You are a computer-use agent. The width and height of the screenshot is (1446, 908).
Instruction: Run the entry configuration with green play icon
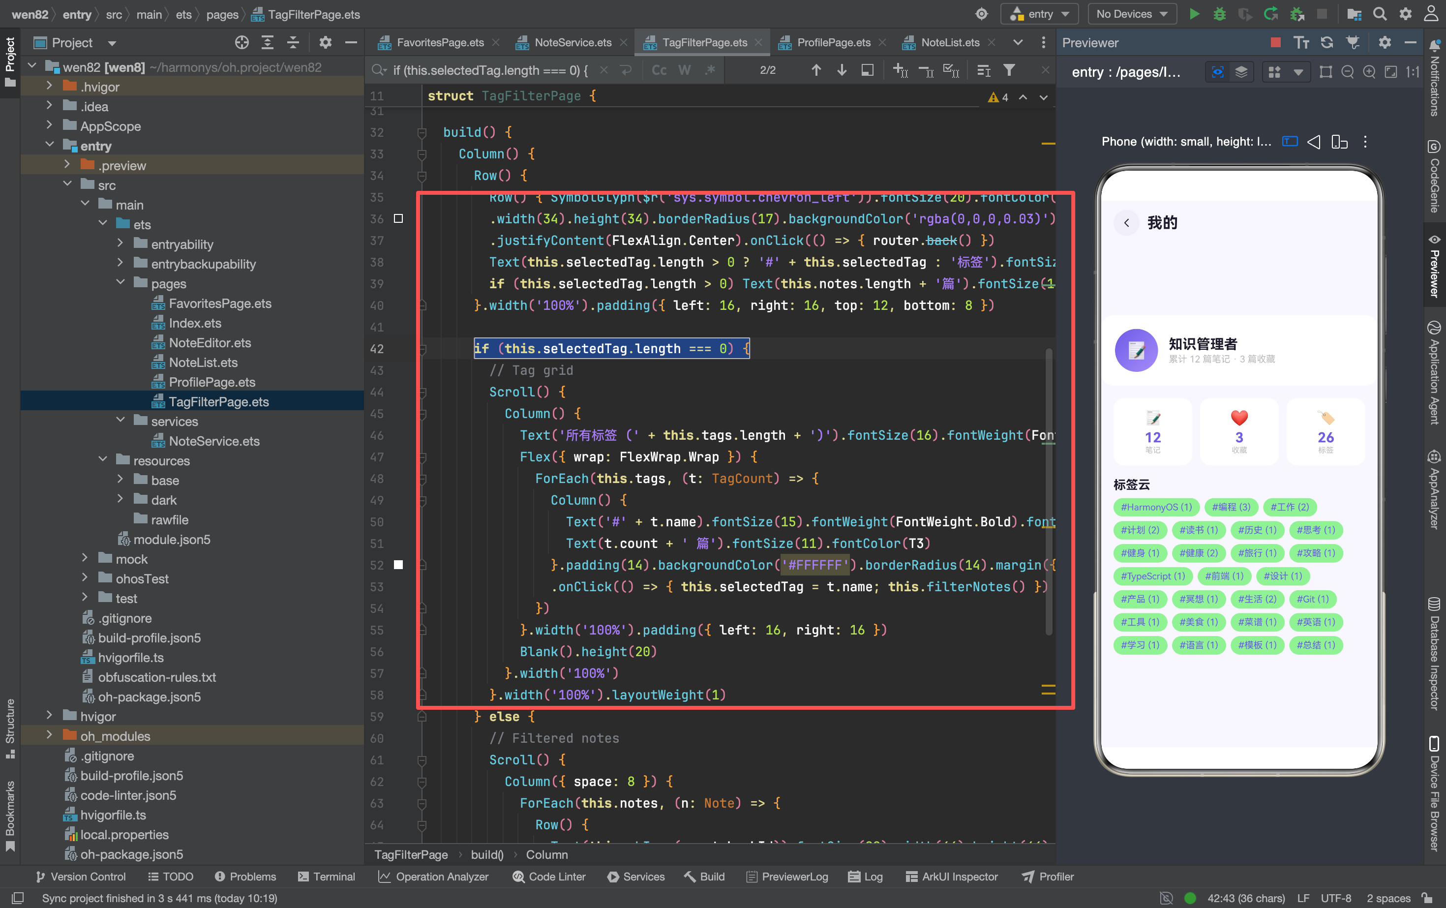coord(1194,14)
